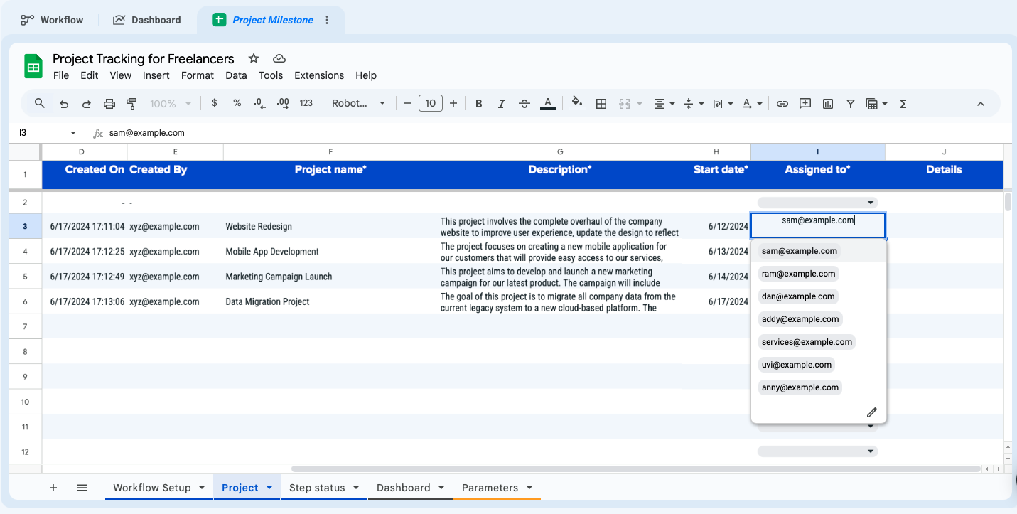Select ram@example.com from dropdown list
The width and height of the screenshot is (1017, 514).
pyautogui.click(x=798, y=274)
